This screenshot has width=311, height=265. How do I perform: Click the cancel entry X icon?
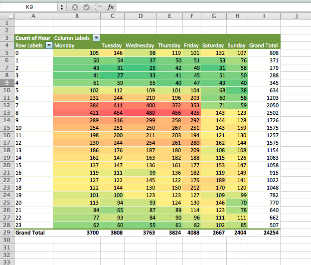(75, 7)
